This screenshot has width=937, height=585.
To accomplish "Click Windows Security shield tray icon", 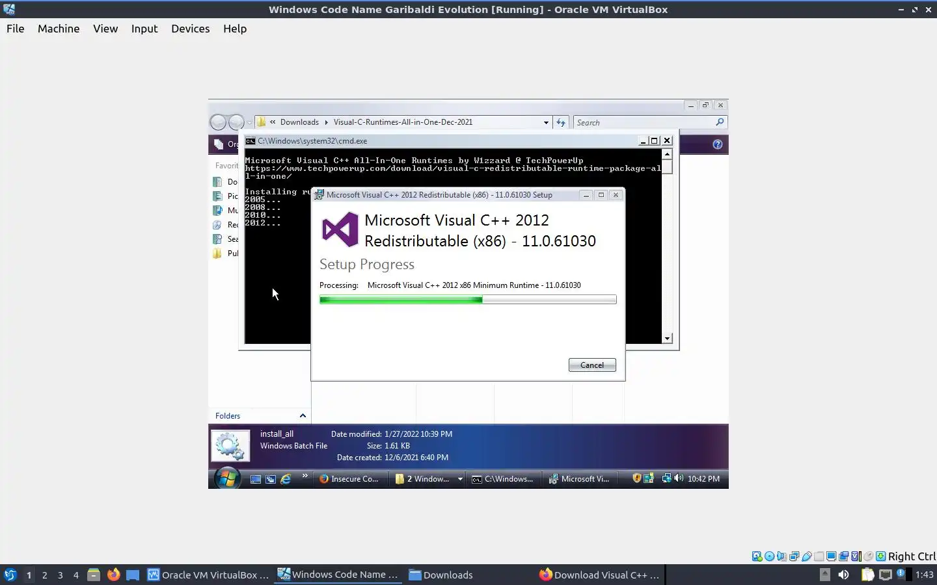I will (637, 478).
